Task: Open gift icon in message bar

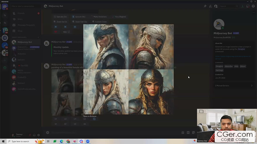Action: pos(183,133)
